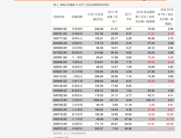Click red PE value 22.29 for 包钢股份
Viewport: 181px width, 138px height.
(170, 124)
